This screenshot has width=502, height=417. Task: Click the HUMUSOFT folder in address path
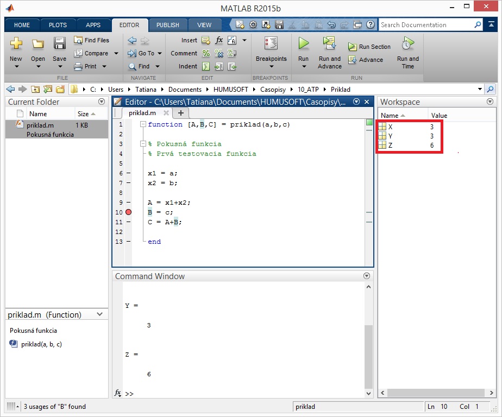(x=230, y=89)
